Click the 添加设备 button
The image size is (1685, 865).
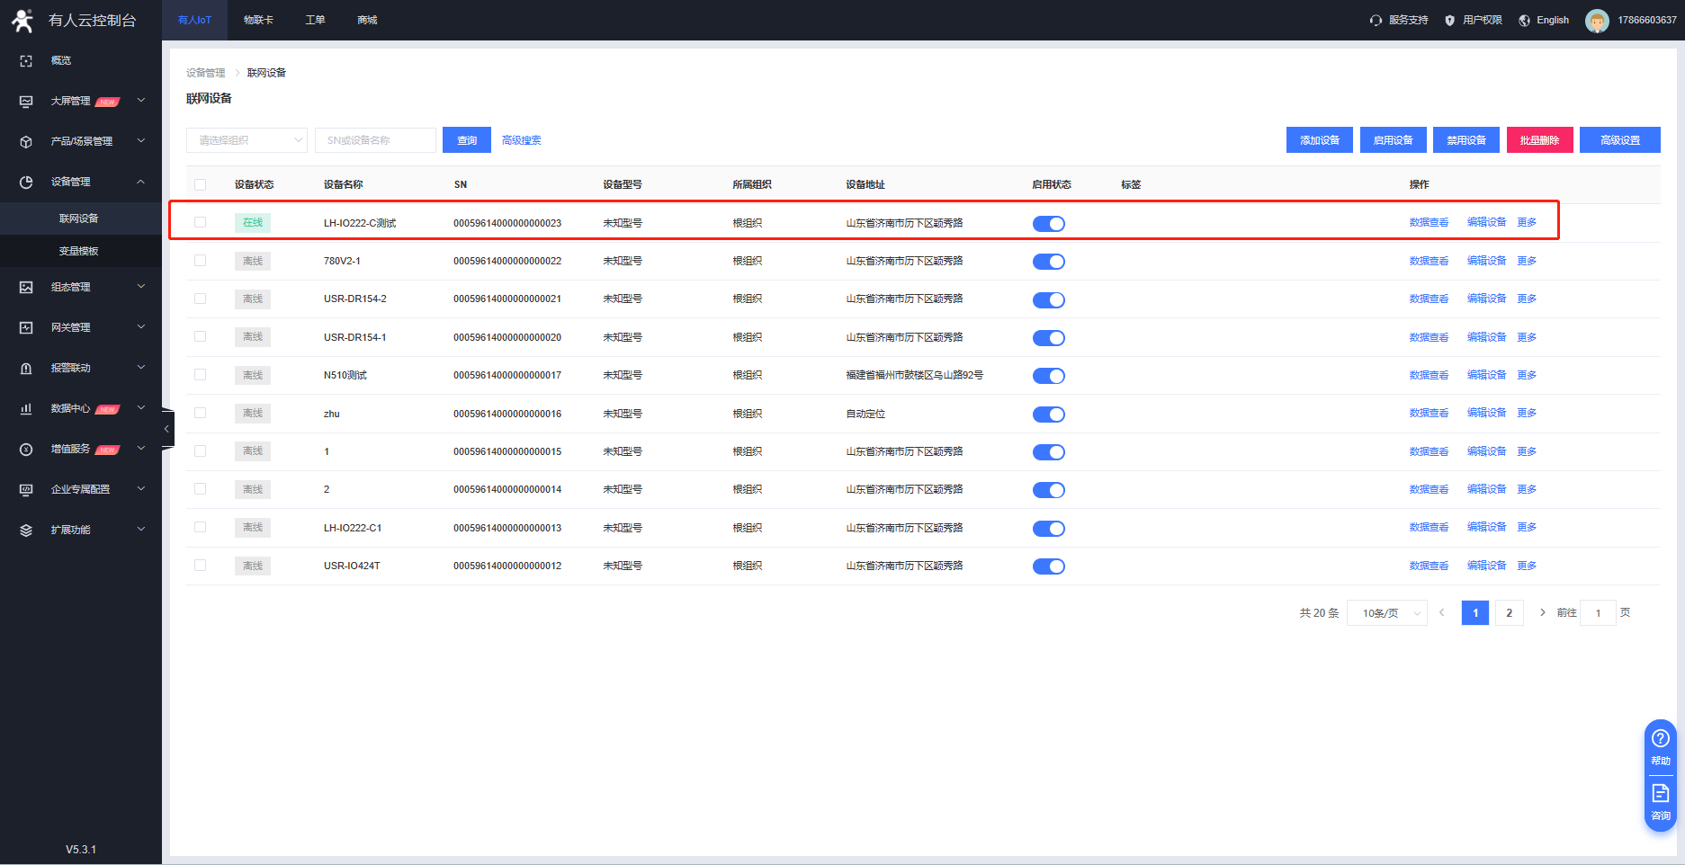pyautogui.click(x=1319, y=140)
